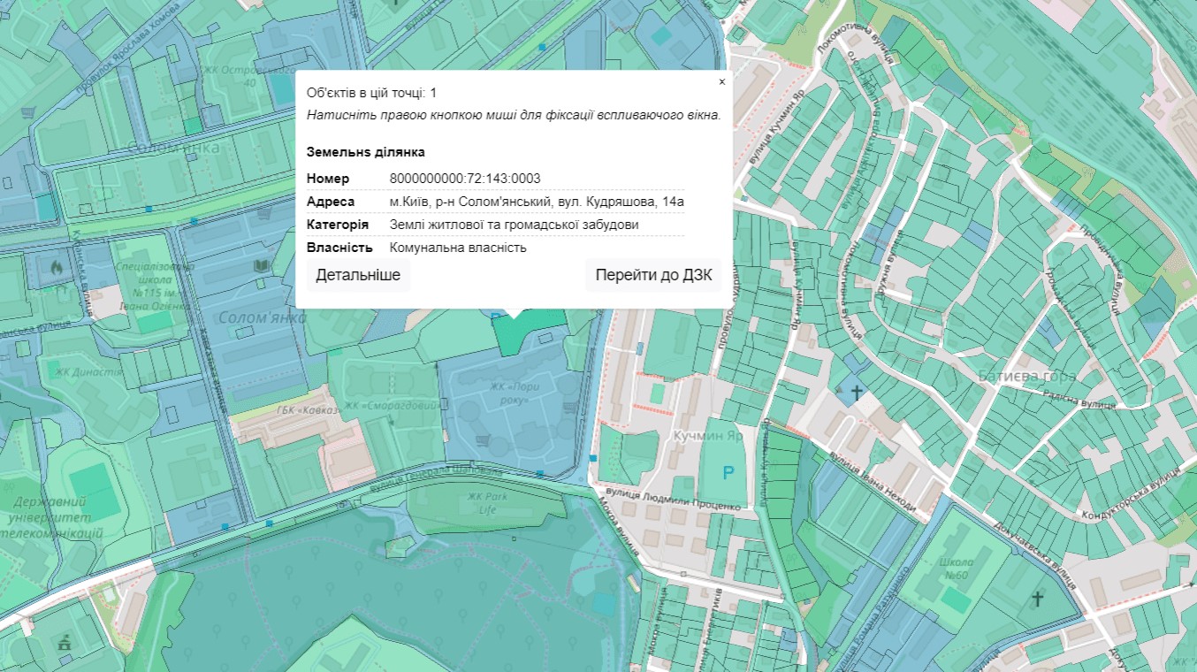Click the fire station flame icon
The image size is (1197, 672).
(x=58, y=264)
